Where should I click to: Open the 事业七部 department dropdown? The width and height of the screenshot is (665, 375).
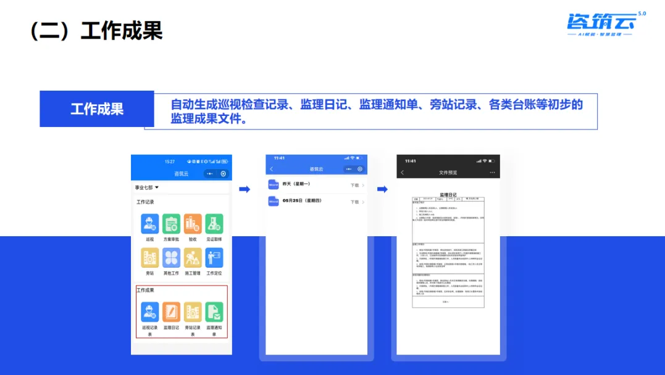pyautogui.click(x=146, y=187)
